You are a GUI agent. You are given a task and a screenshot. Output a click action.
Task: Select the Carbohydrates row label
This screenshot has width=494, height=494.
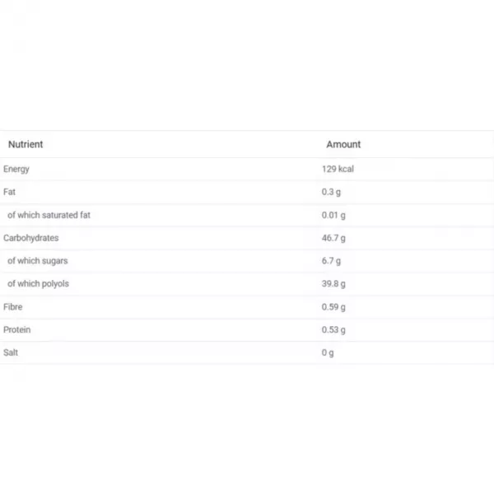31,238
